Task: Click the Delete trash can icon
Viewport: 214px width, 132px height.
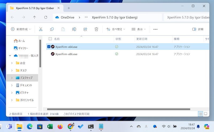Action: 96,29
